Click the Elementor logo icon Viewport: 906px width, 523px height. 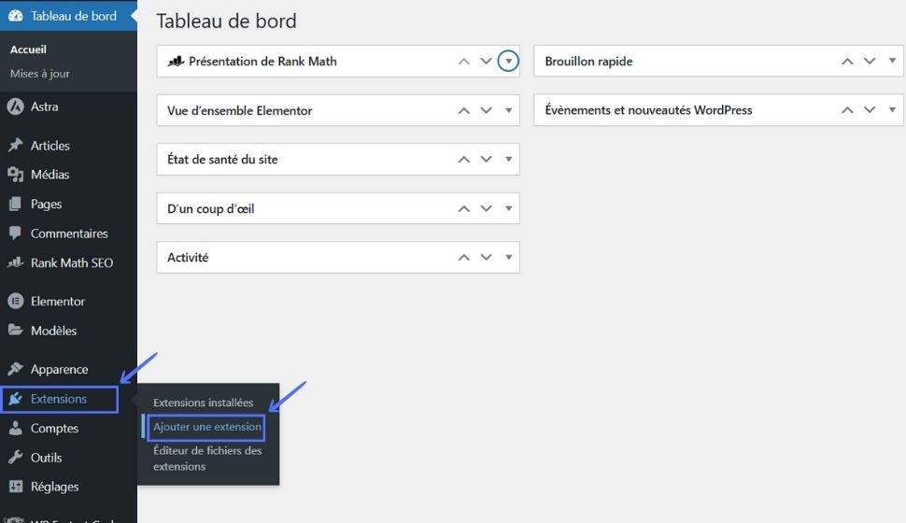(x=16, y=301)
